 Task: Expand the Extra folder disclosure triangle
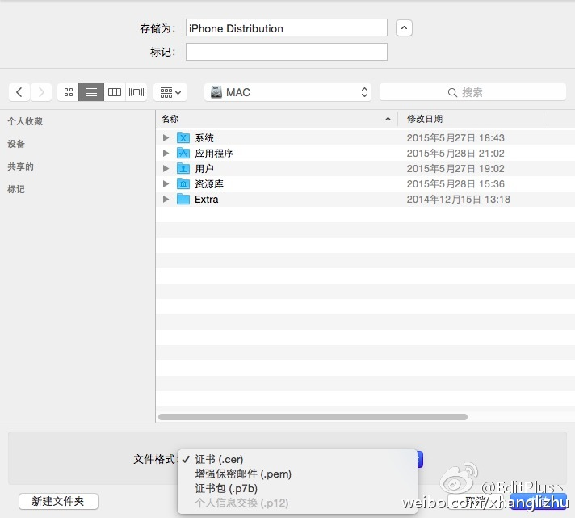[166, 200]
